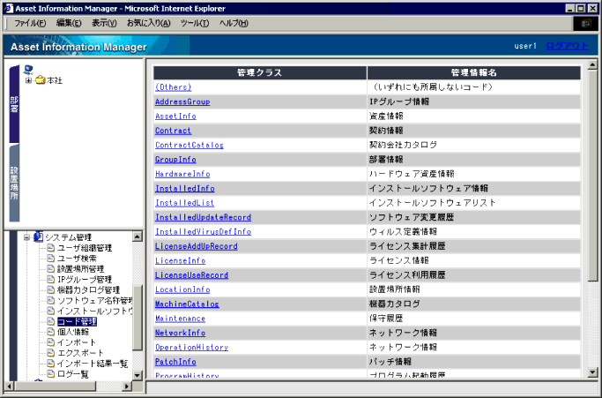602x398 pixels.
Task: Click the ユーザ組織管理 page icon
Action: [50, 248]
